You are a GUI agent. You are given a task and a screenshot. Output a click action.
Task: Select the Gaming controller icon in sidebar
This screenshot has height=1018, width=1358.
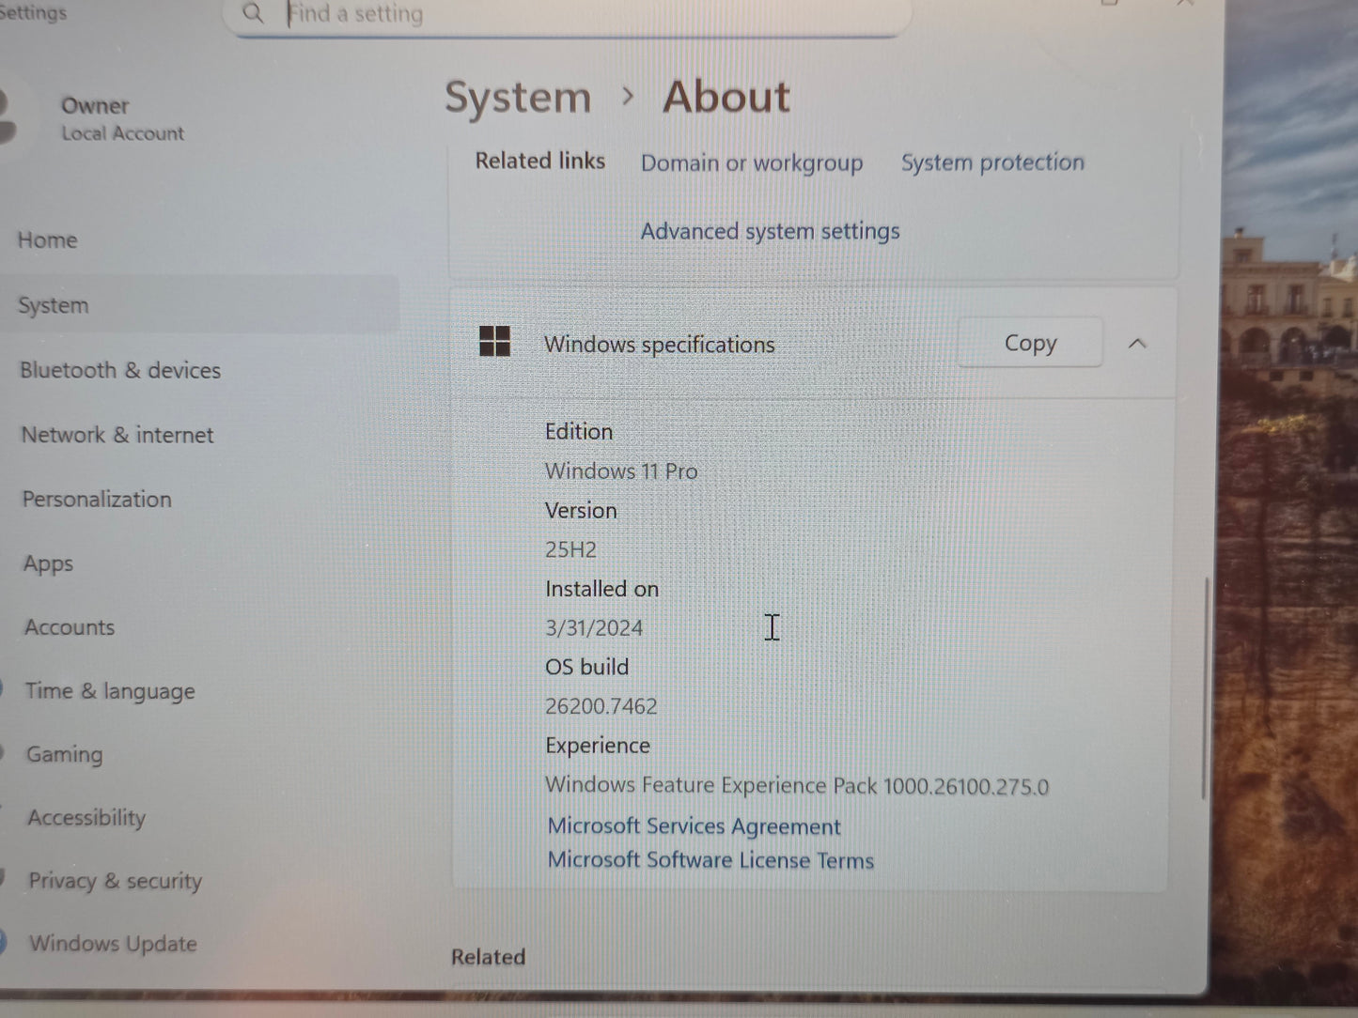click(5, 754)
